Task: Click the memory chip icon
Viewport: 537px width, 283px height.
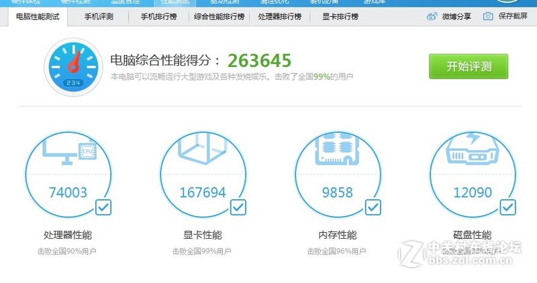Action: pos(337,150)
